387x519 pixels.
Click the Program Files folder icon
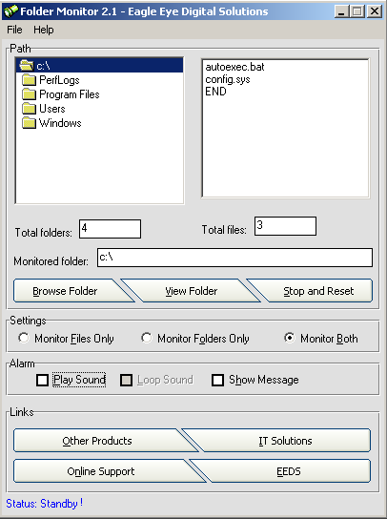click(30, 94)
